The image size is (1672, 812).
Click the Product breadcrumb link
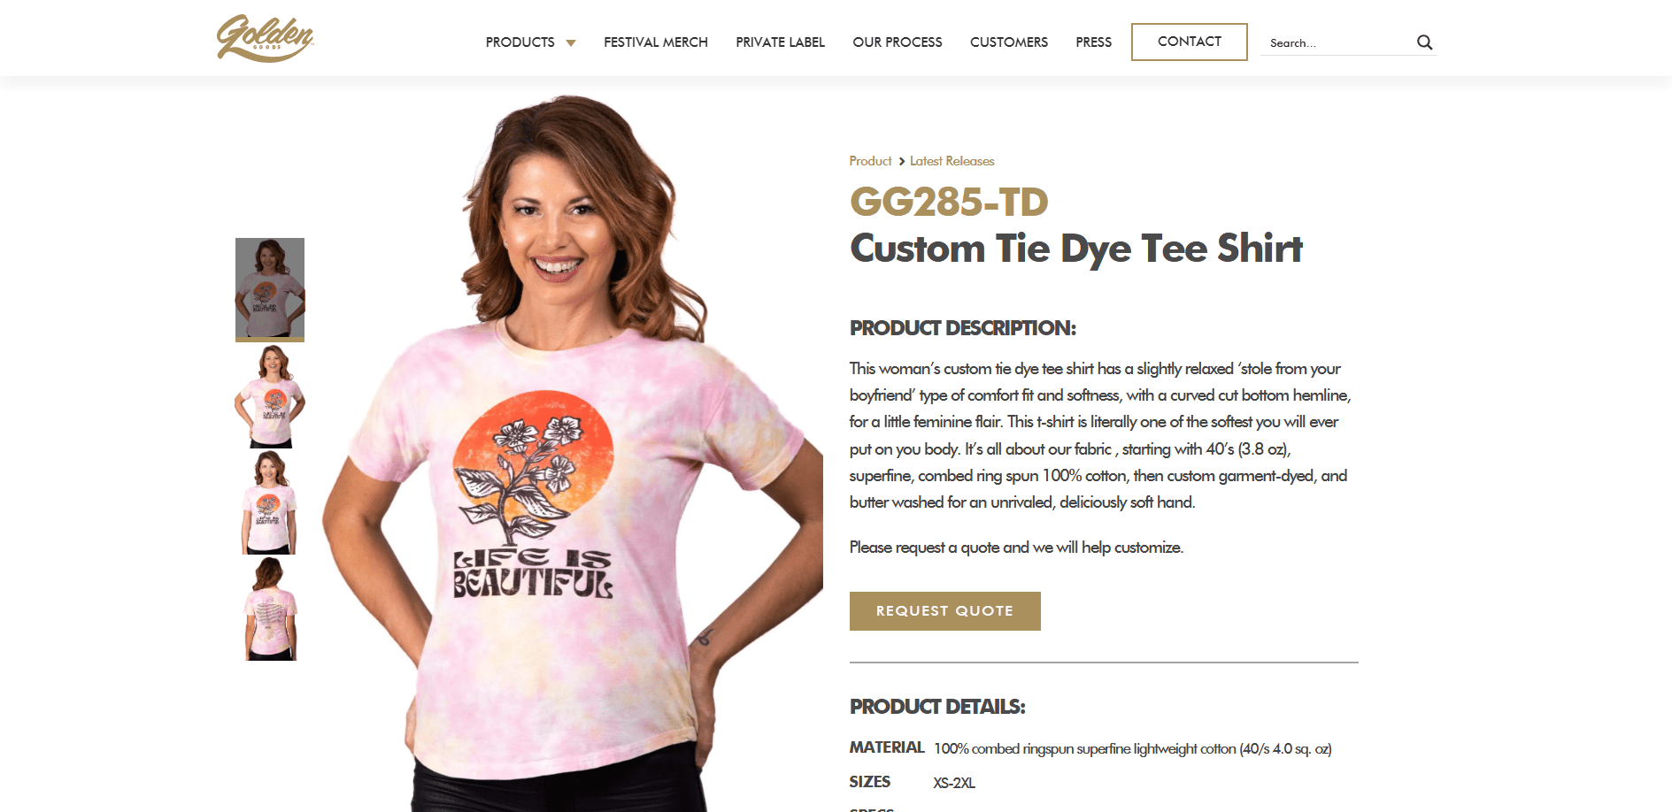pyautogui.click(x=870, y=161)
